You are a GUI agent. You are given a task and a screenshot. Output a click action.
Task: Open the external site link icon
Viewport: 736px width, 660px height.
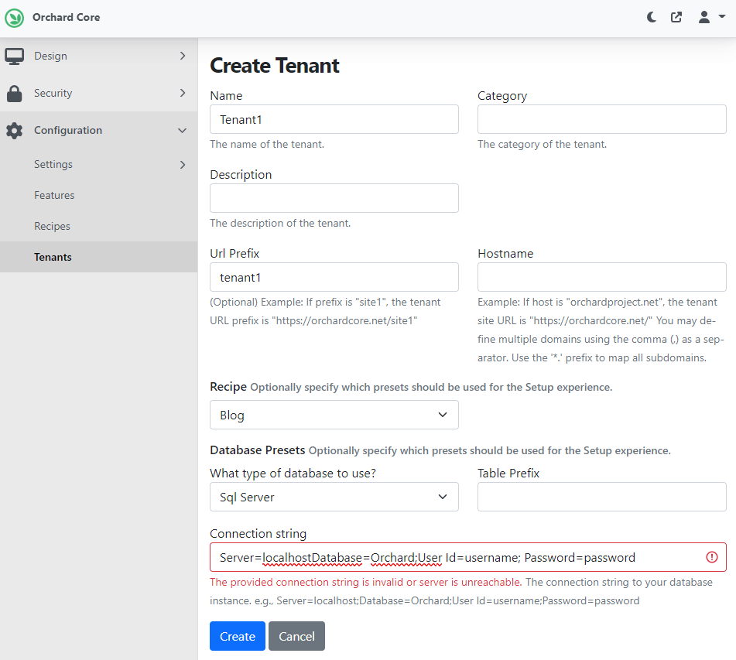pyautogui.click(x=676, y=17)
